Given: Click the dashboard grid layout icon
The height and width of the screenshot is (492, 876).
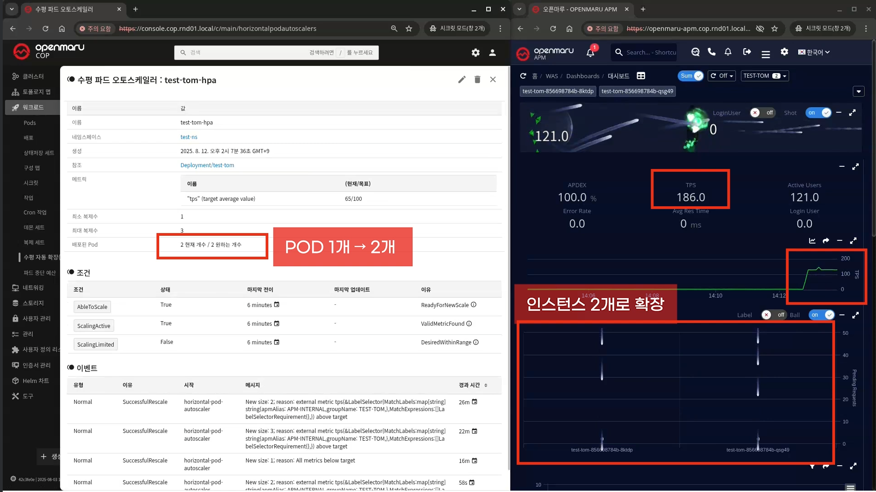Looking at the screenshot, I should click(641, 76).
